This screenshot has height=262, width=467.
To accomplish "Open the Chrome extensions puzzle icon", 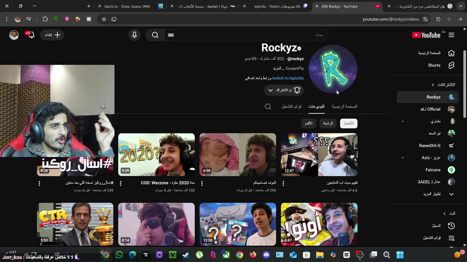I will point(45,19).
